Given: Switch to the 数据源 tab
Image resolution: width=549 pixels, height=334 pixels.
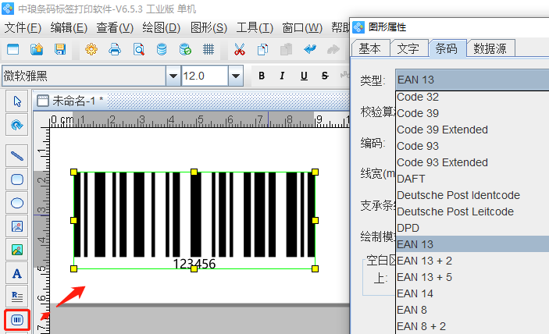Looking at the screenshot, I should pyautogui.click(x=490, y=48).
